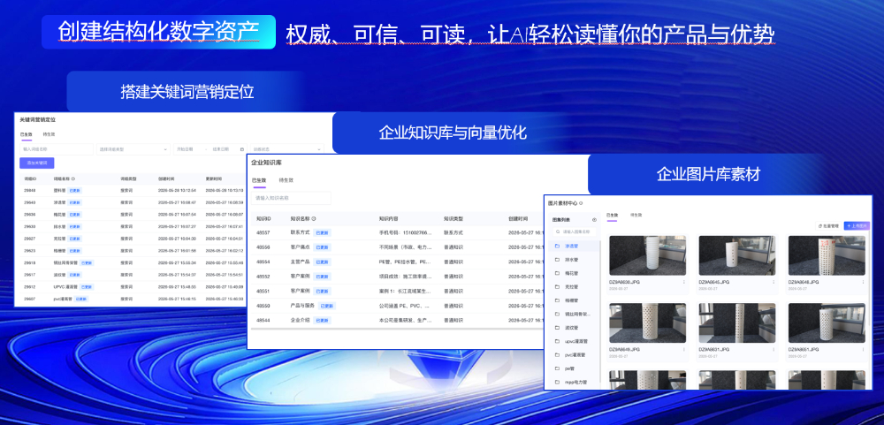Click the pvc灌溉管 folder icon
The height and width of the screenshot is (425, 884).
point(557,355)
